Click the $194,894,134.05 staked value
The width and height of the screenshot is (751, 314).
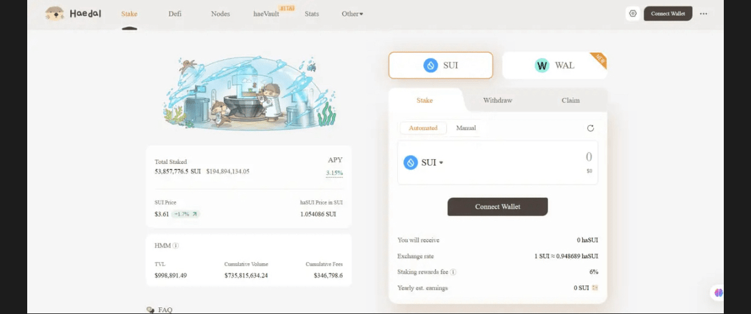(227, 171)
